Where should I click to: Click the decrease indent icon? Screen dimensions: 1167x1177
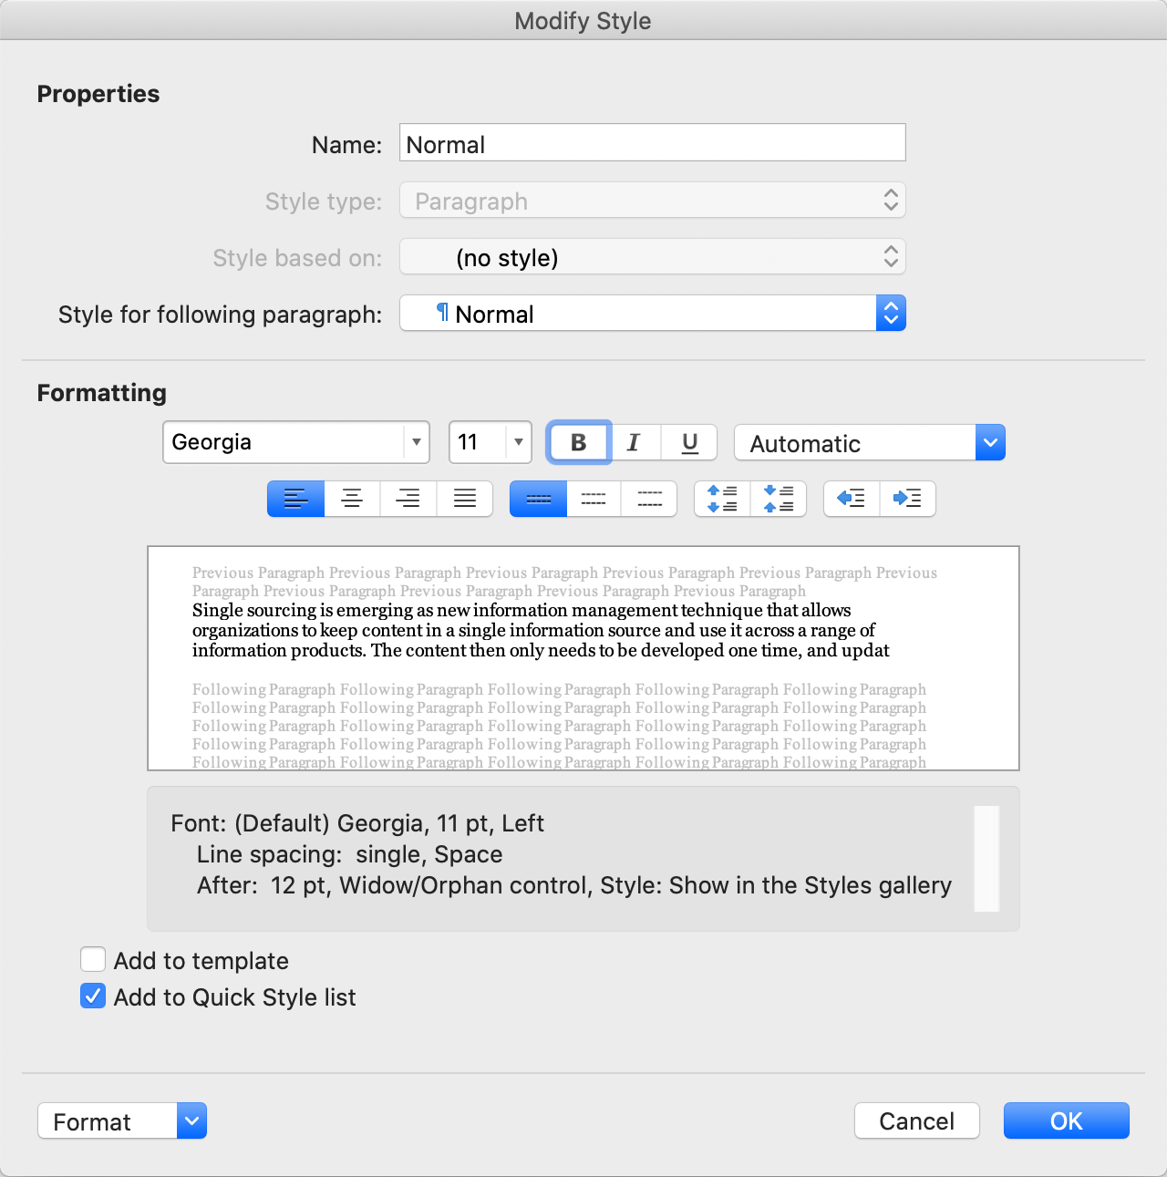coord(852,499)
